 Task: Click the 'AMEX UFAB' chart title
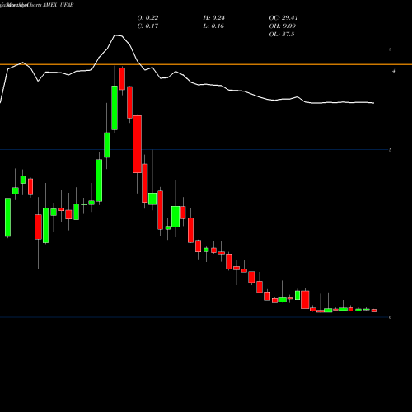point(59,5)
